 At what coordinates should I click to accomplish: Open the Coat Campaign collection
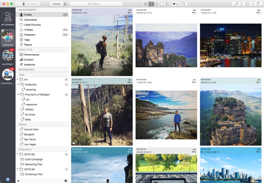click(42, 159)
